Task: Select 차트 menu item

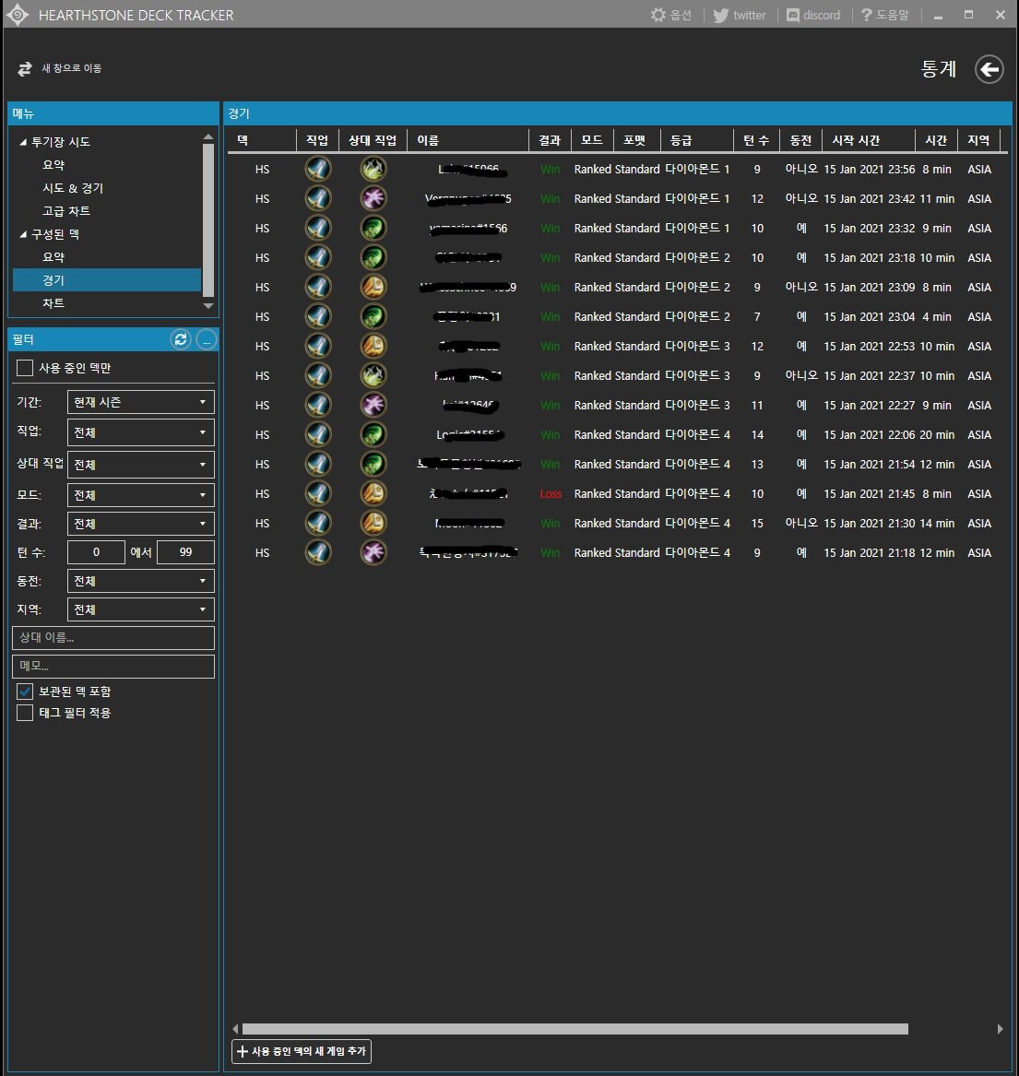Action: 53,302
